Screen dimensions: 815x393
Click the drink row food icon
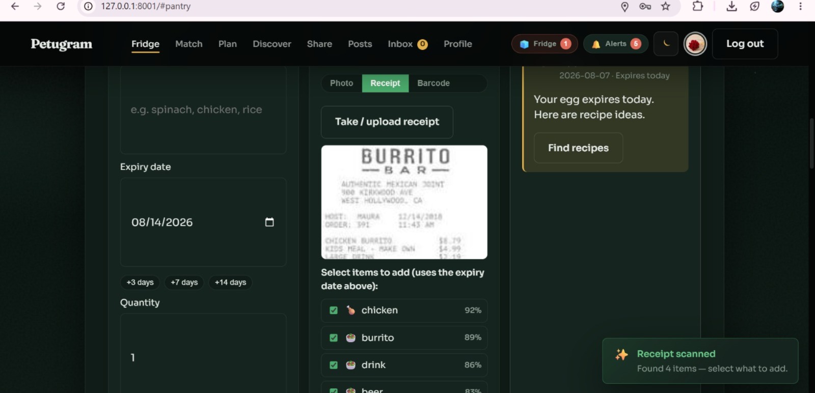(350, 365)
